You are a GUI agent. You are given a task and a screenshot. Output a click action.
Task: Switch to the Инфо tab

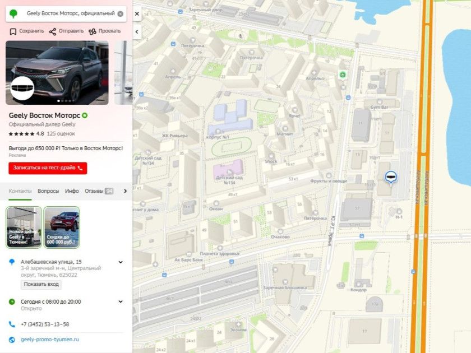click(x=72, y=191)
